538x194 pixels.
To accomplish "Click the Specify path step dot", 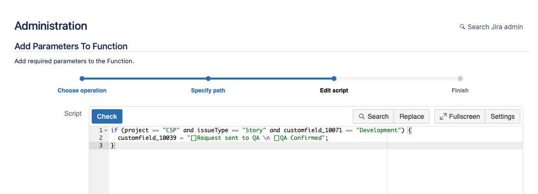I will pos(208,79).
